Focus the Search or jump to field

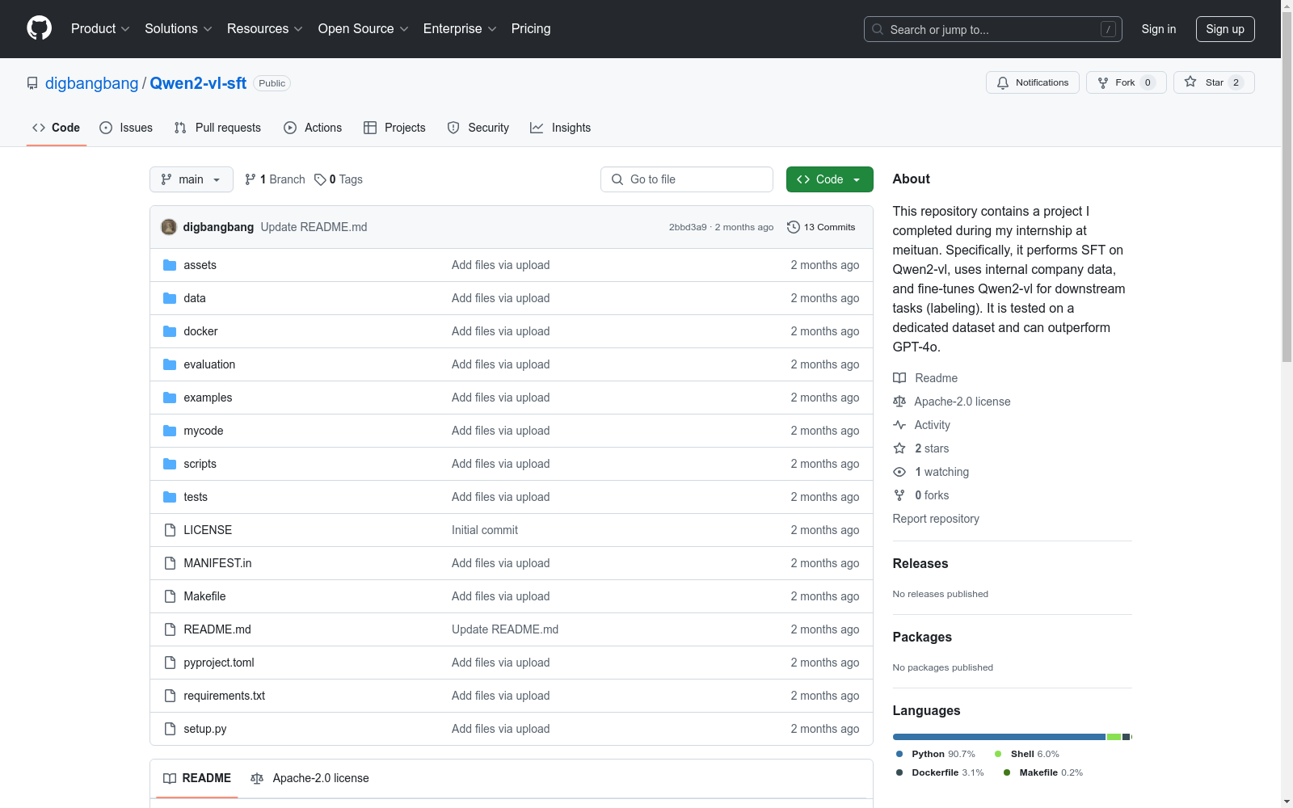pos(993,29)
